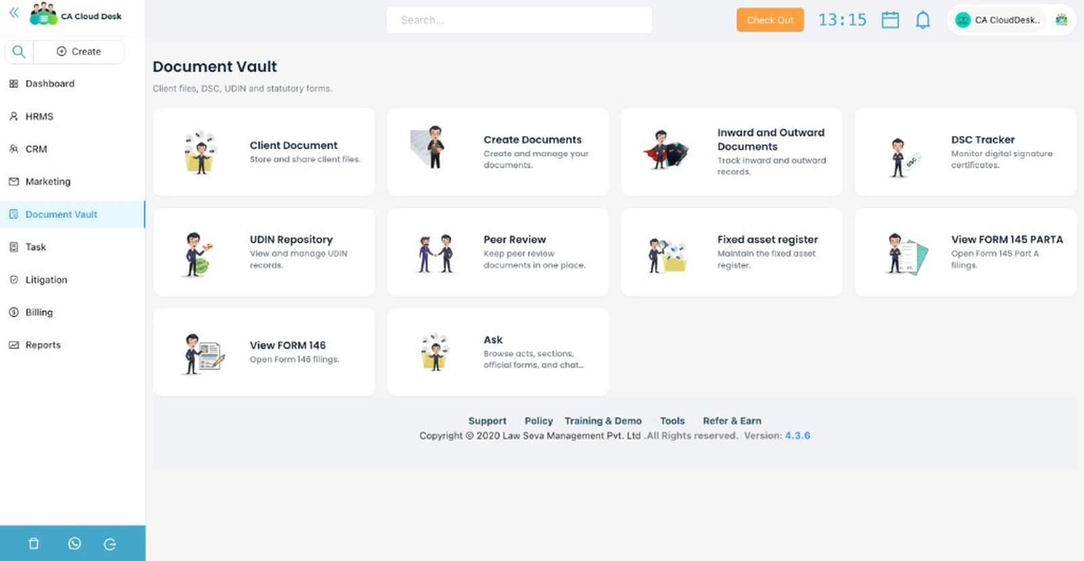
Task: Click the View FORM 146 illustration
Action: 204,354
